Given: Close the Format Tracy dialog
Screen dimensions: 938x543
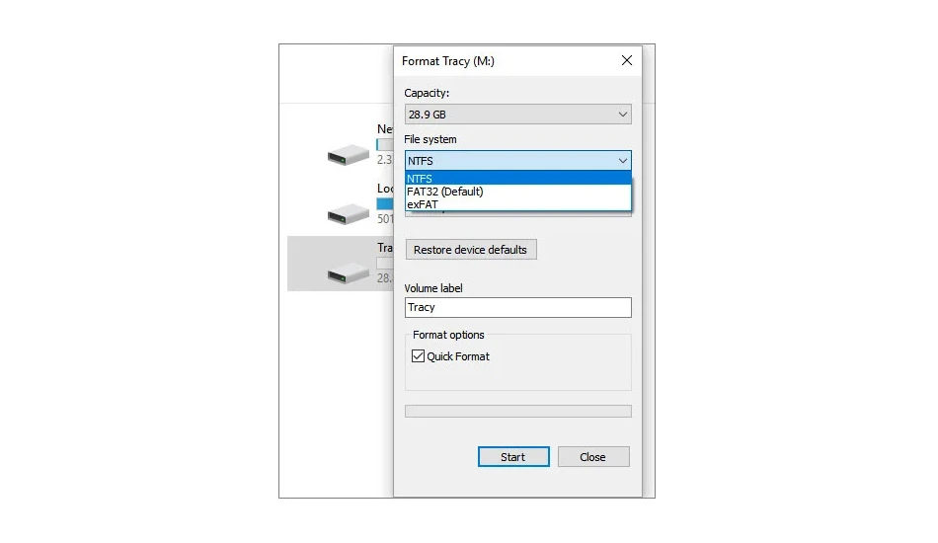Looking at the screenshot, I should click(626, 60).
